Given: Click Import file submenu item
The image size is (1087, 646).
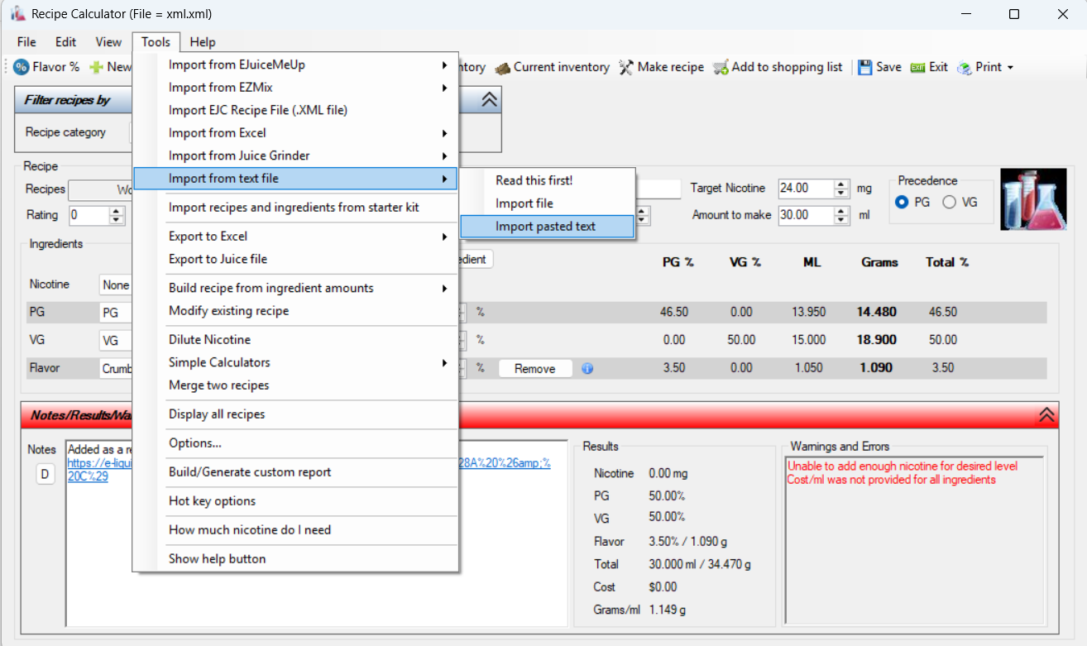Looking at the screenshot, I should (x=547, y=203).
